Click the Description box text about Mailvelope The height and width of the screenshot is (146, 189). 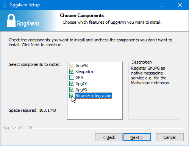[x=151, y=76]
